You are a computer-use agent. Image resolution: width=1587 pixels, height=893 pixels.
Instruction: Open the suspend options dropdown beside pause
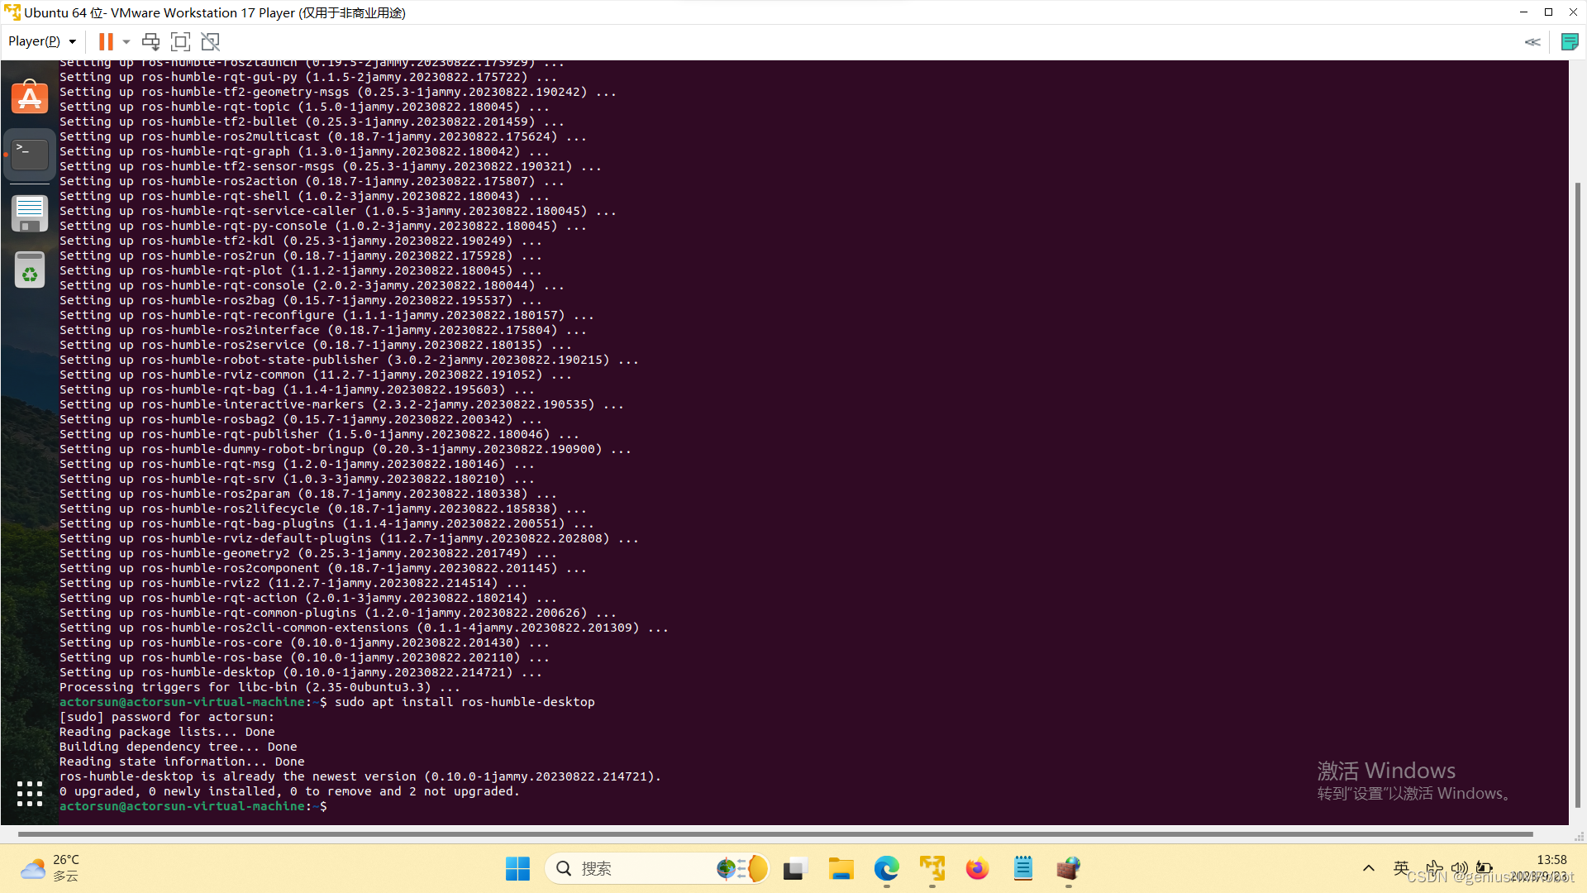point(126,41)
